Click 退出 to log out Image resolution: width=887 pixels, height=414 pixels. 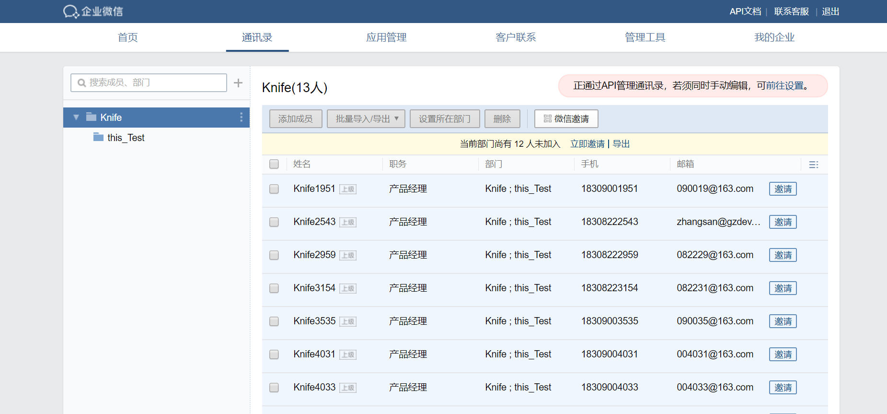coord(830,12)
